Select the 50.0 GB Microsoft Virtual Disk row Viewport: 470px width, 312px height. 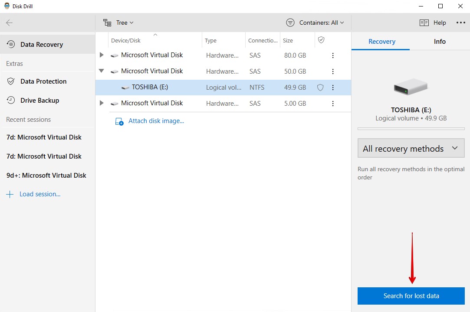pos(223,71)
